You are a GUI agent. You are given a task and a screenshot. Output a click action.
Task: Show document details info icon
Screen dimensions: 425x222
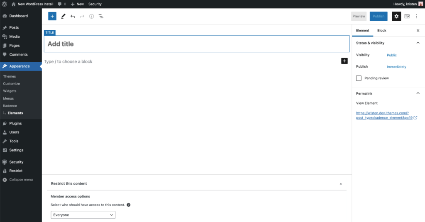[x=92, y=16]
